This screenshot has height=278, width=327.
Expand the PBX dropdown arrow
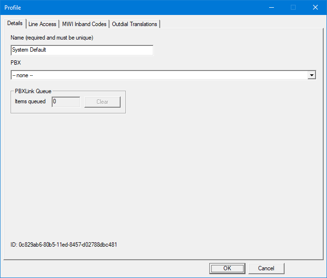click(312, 75)
